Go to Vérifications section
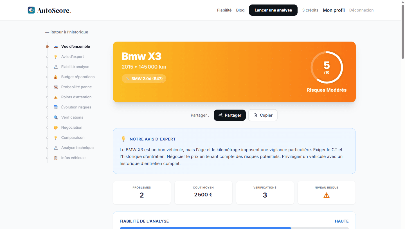 72,117
